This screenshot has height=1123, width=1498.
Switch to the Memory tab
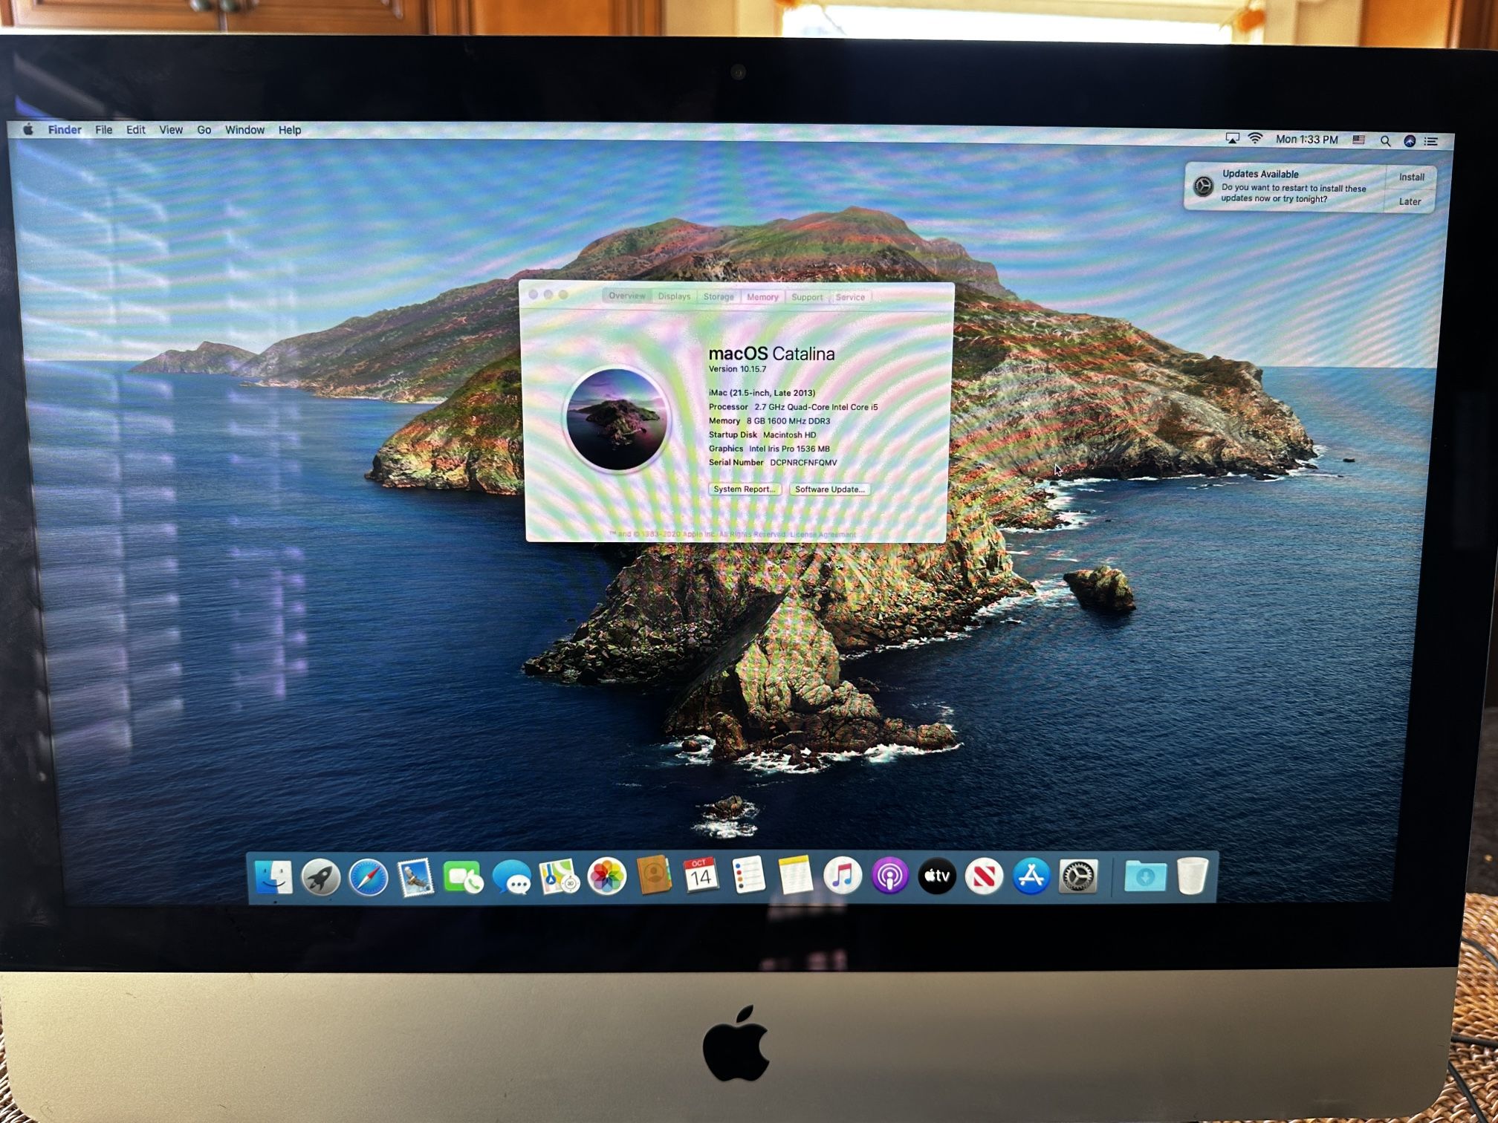tap(762, 297)
